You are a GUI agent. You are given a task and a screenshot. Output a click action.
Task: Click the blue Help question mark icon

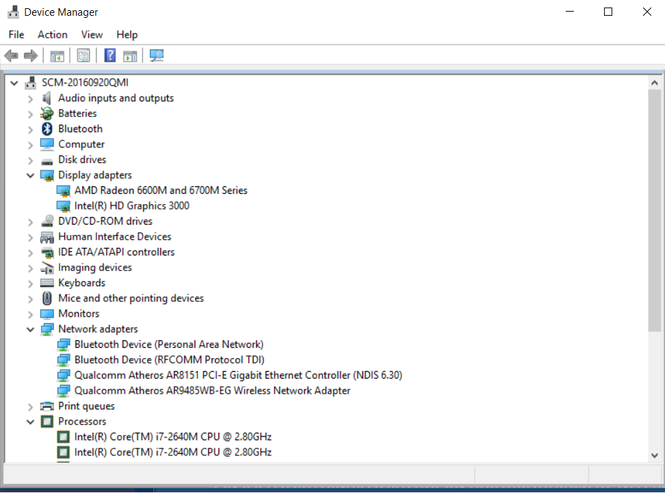pos(110,55)
